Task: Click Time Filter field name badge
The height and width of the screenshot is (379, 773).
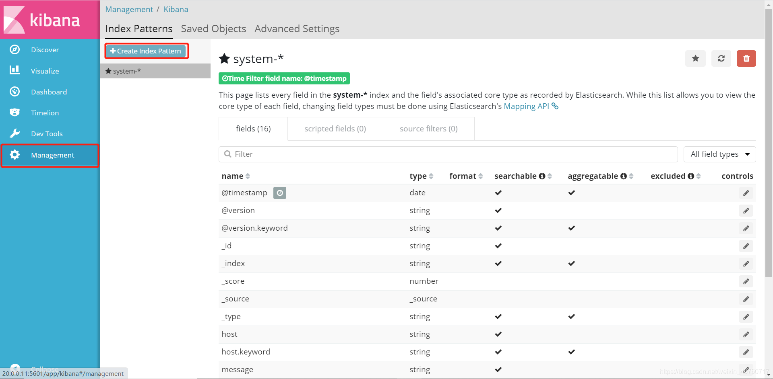Action: click(x=284, y=78)
